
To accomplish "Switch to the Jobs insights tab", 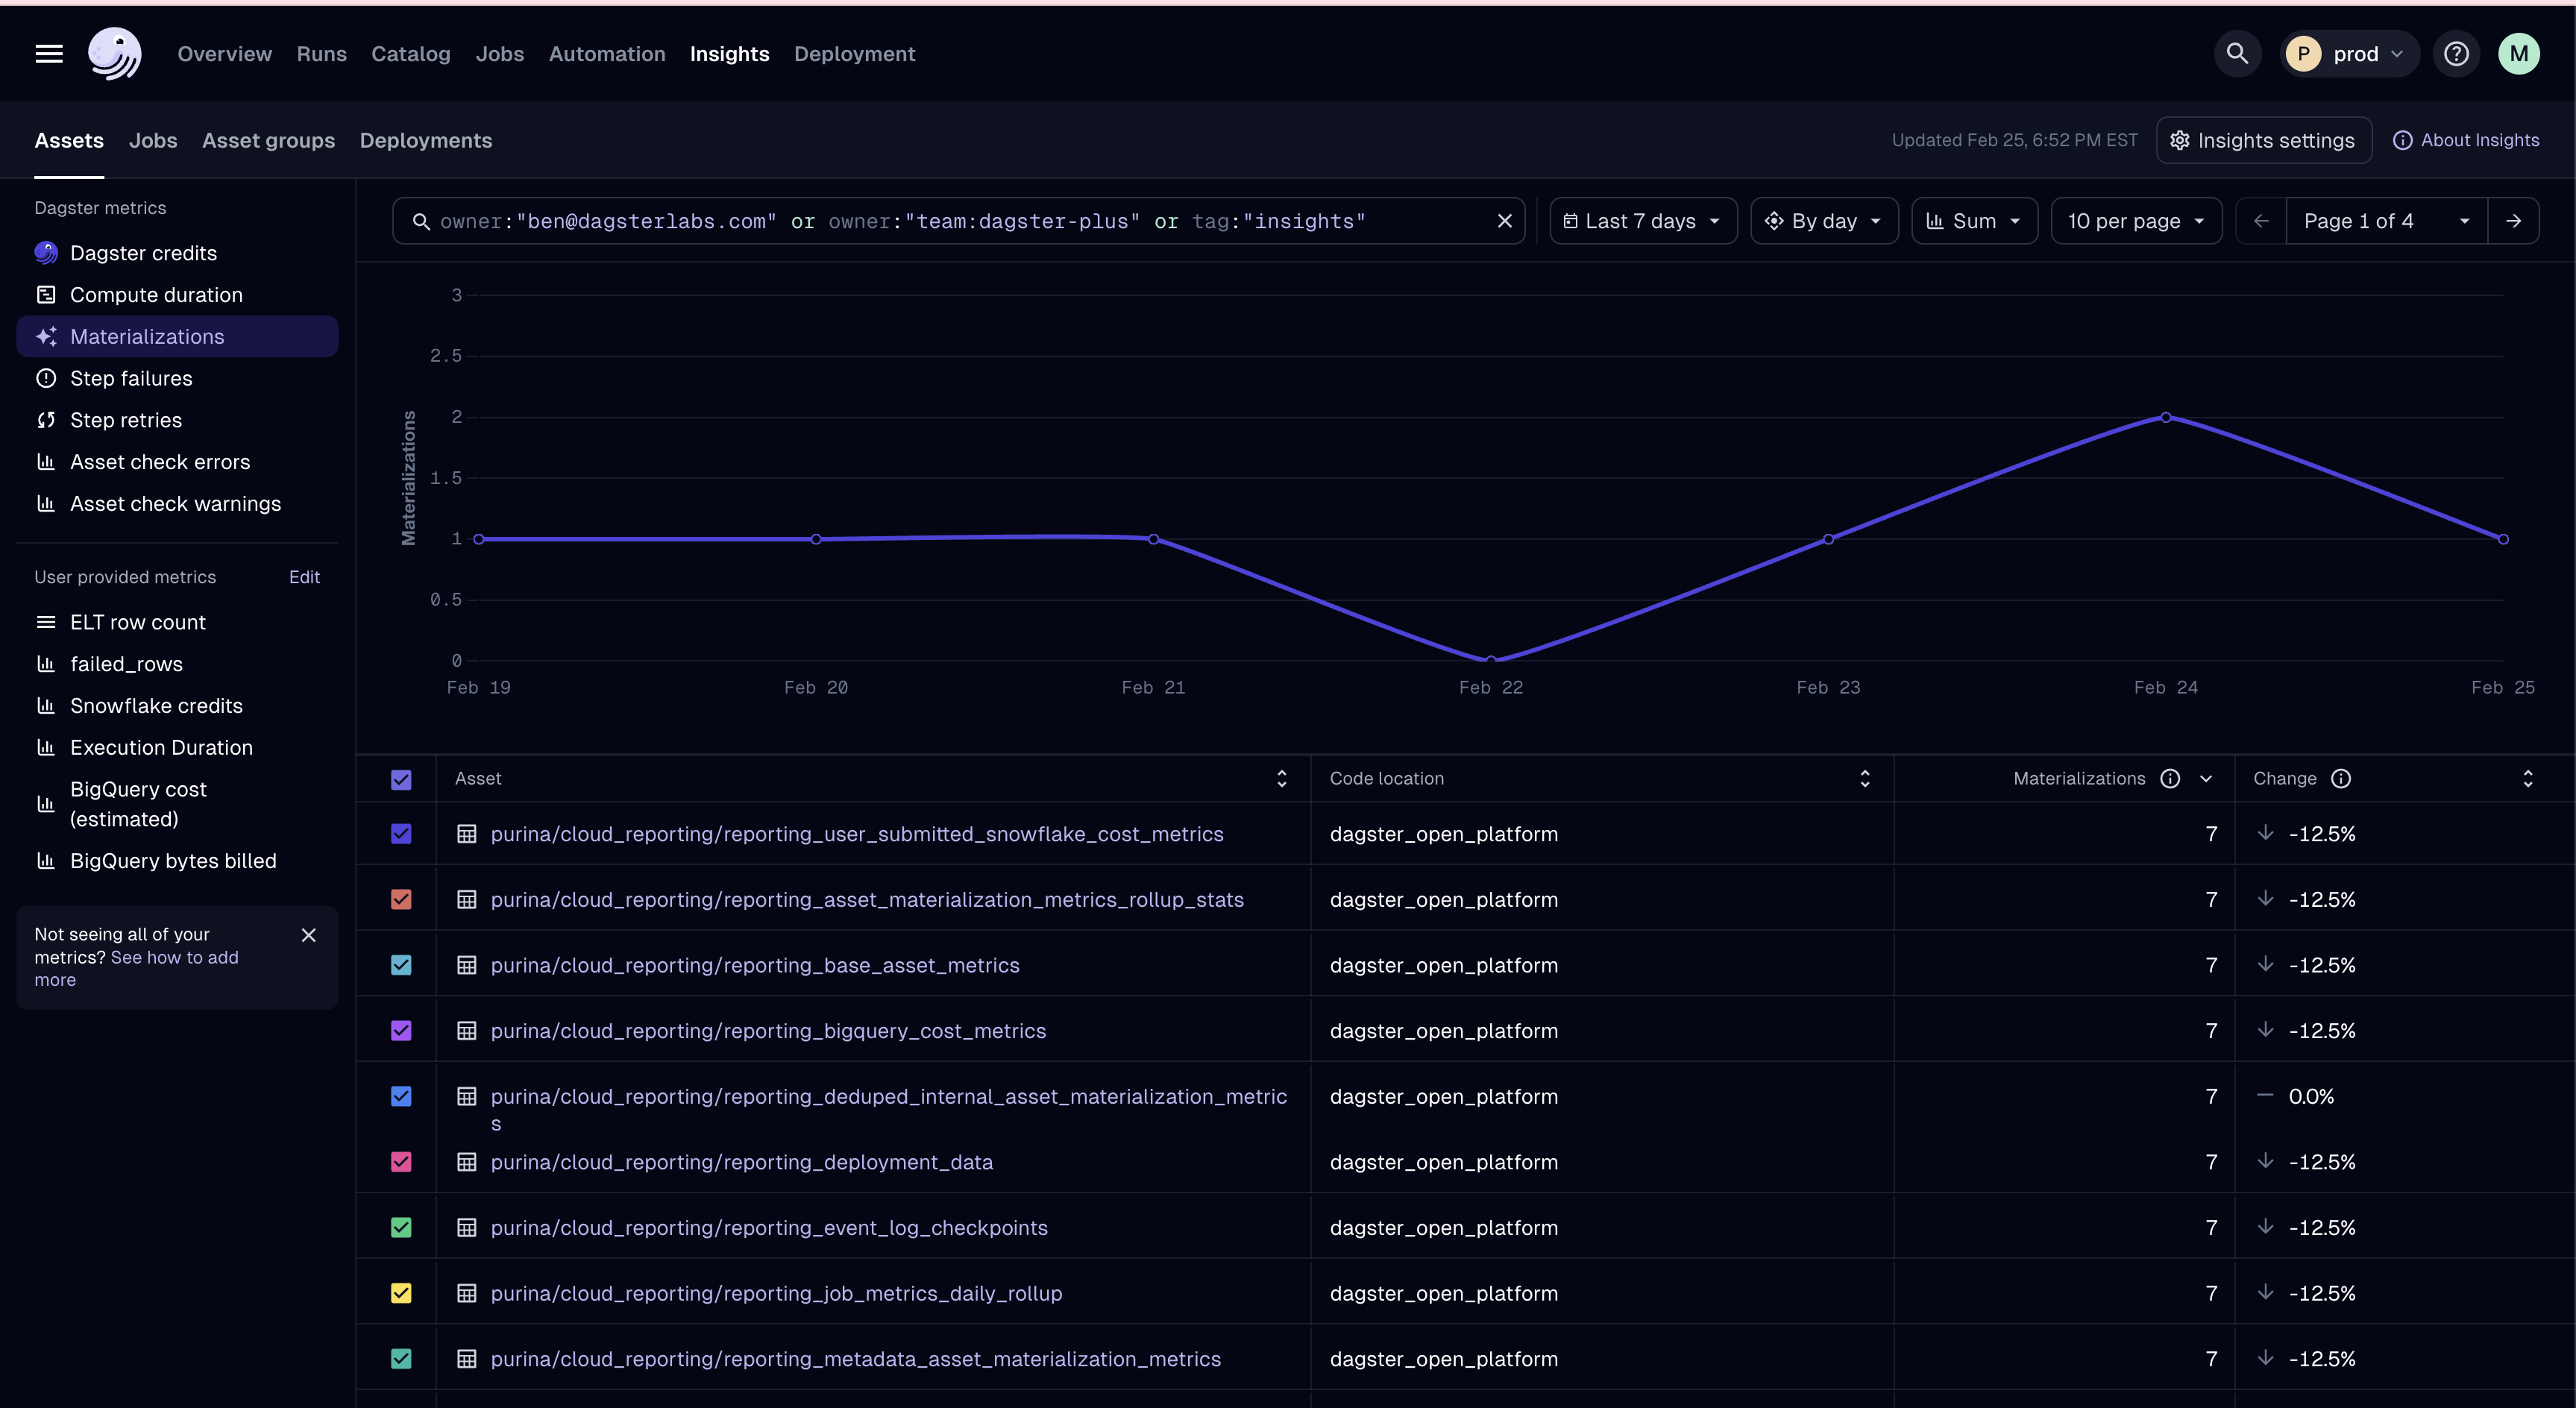I will point(153,141).
